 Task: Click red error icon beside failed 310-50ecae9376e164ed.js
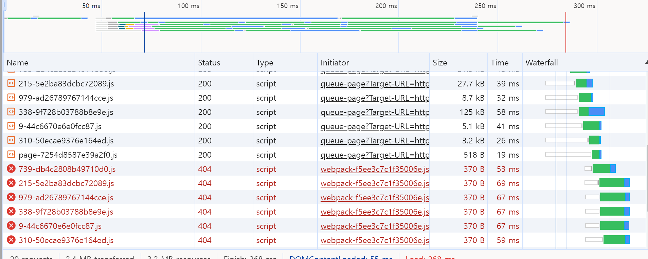(11, 240)
